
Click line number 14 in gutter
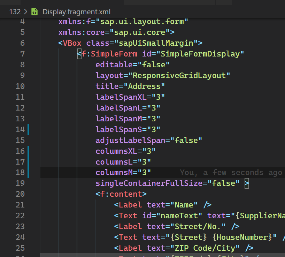(x=20, y=129)
